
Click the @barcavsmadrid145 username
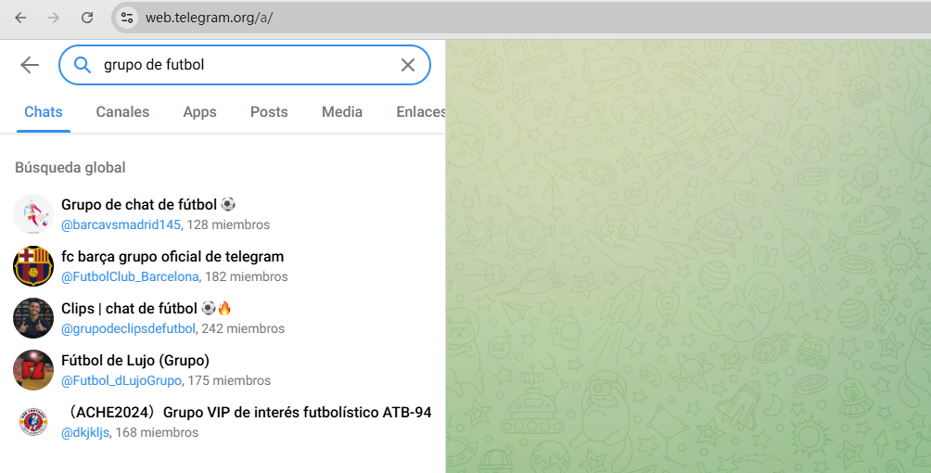click(121, 224)
